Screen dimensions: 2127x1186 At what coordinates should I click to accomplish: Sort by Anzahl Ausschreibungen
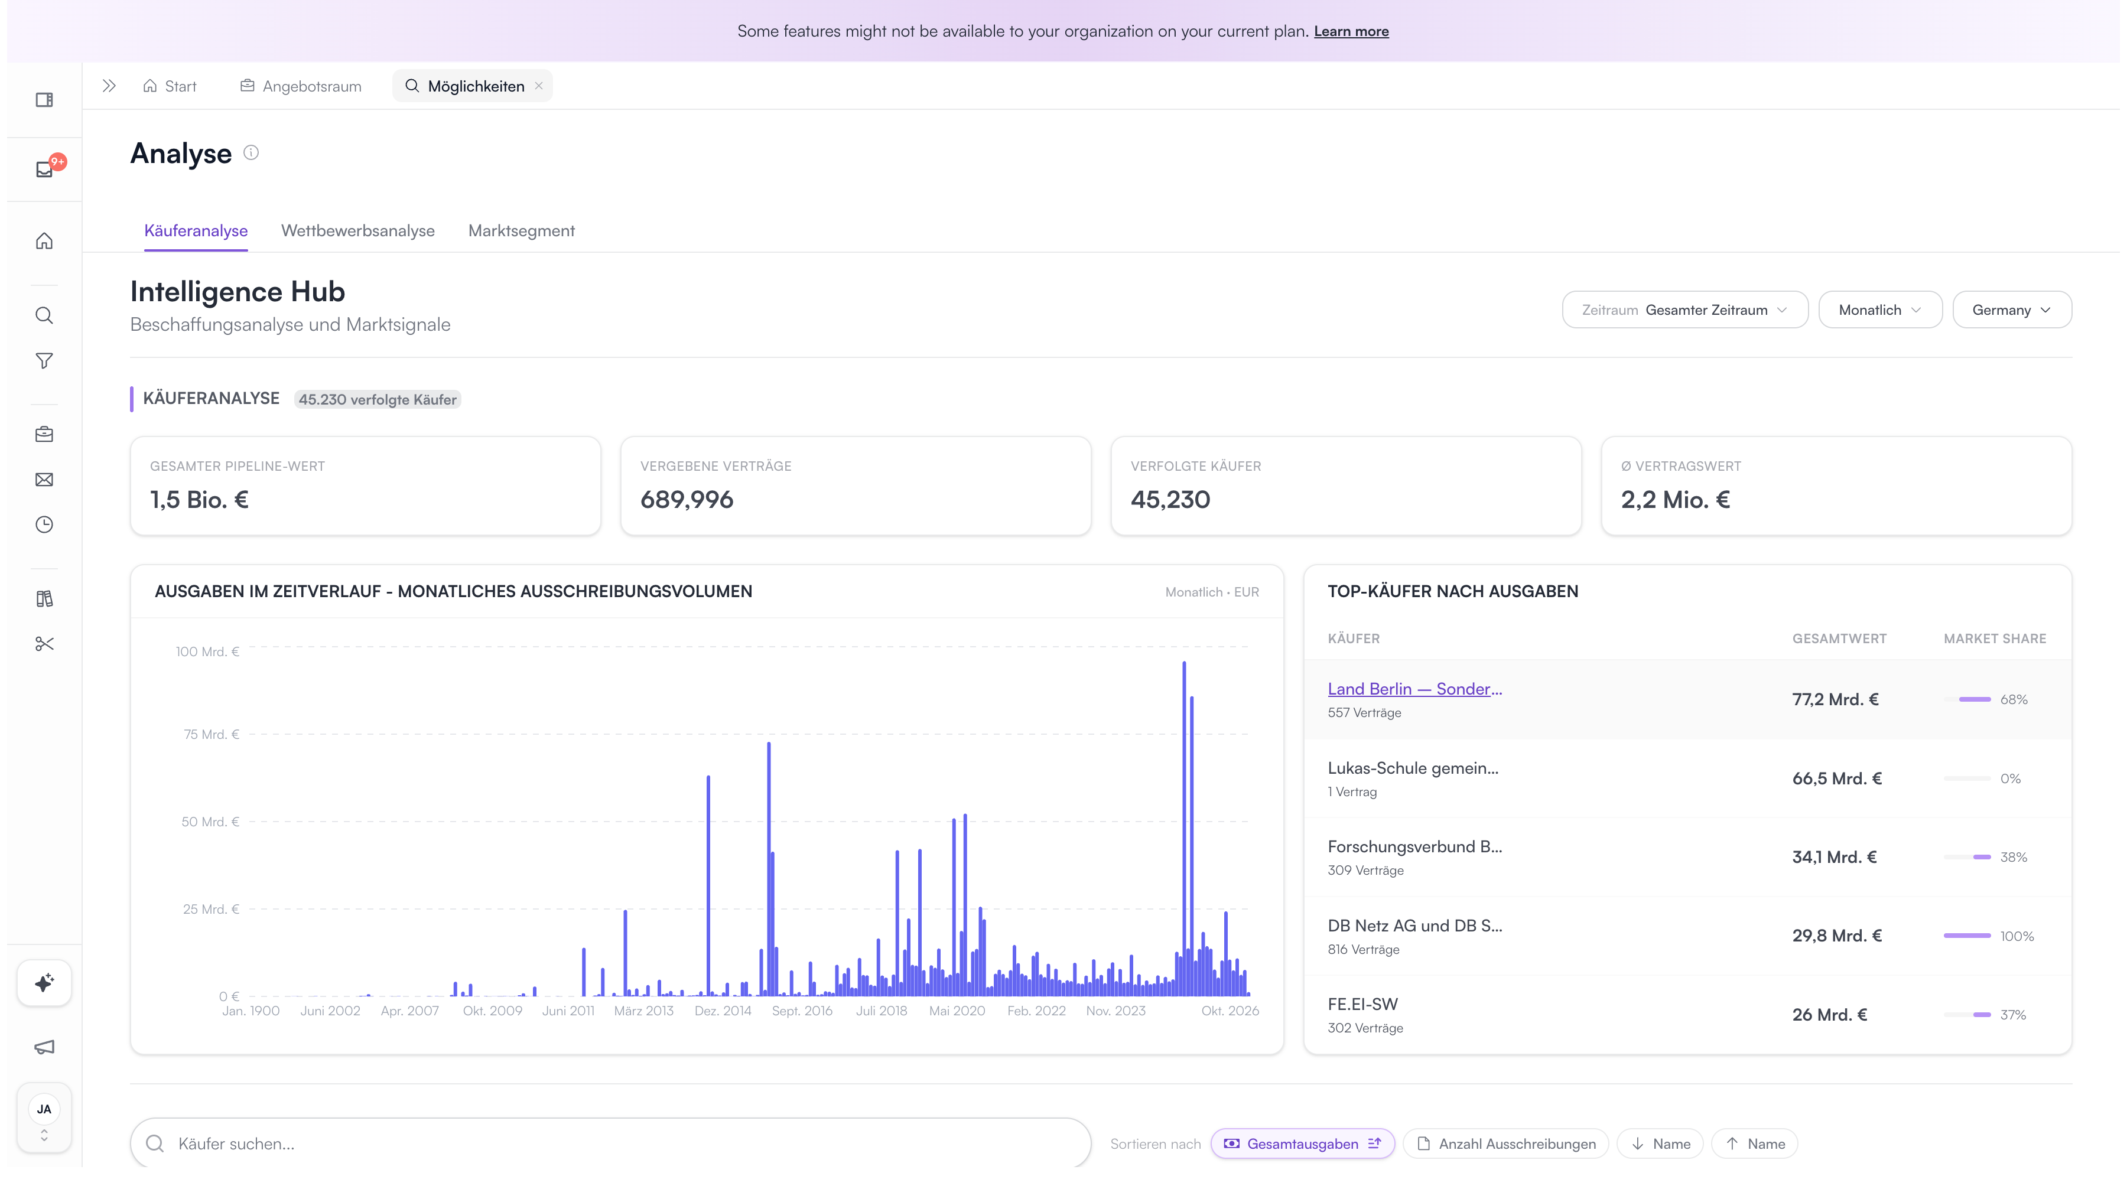tap(1506, 1143)
